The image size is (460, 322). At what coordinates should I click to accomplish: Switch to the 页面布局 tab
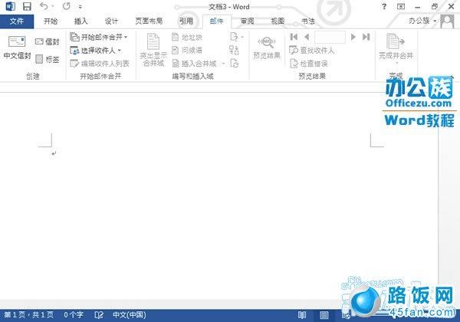click(x=149, y=21)
